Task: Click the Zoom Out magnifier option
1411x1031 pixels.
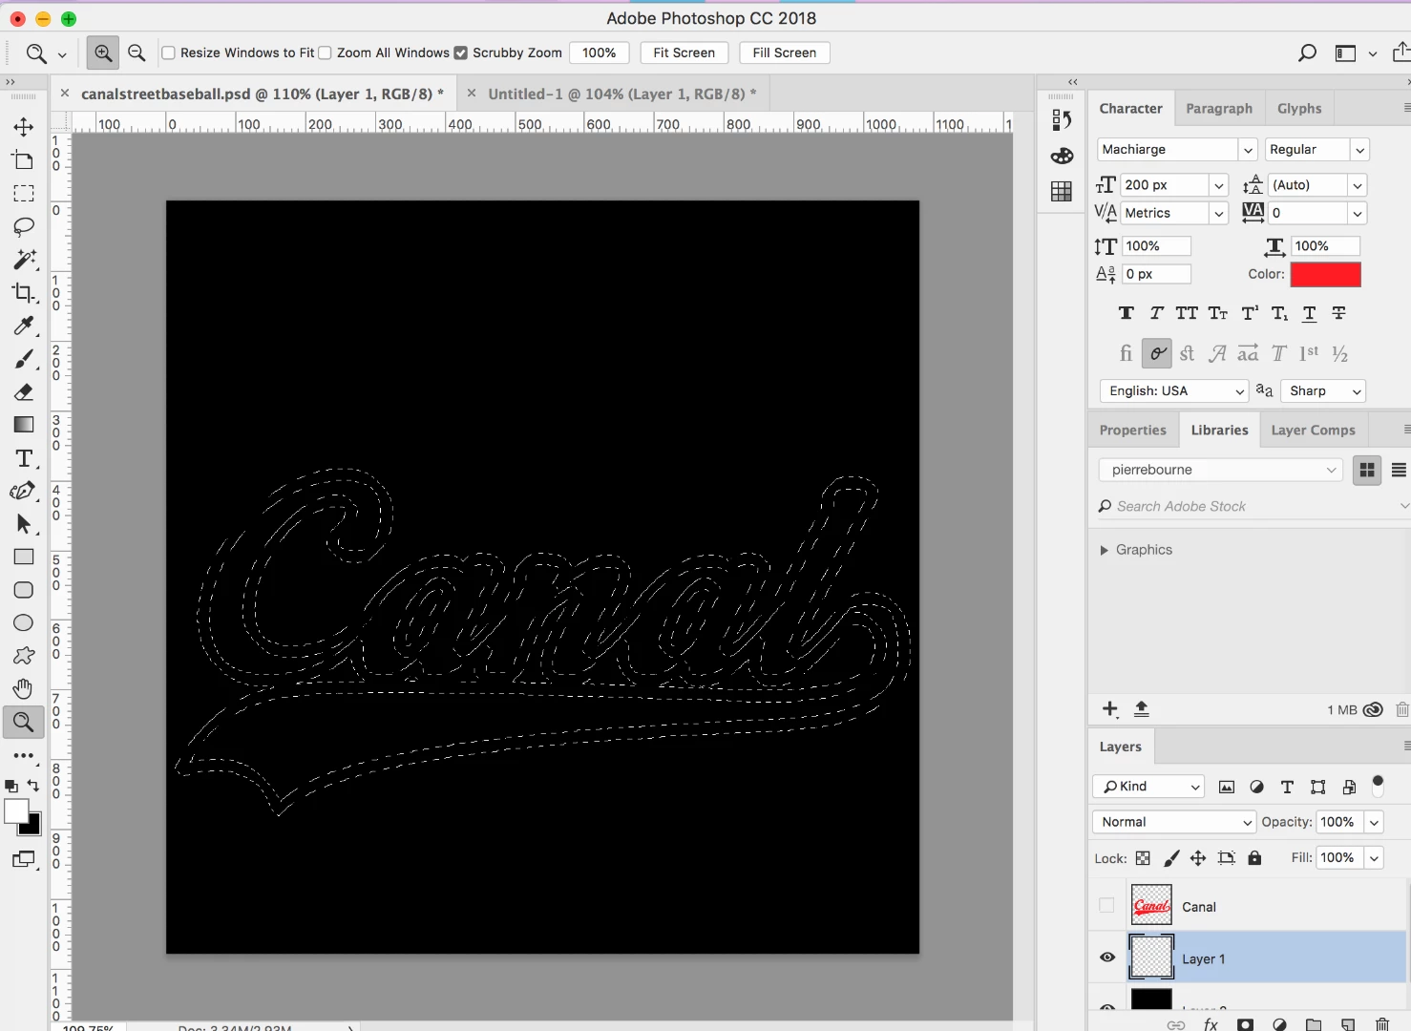Action: (x=137, y=53)
